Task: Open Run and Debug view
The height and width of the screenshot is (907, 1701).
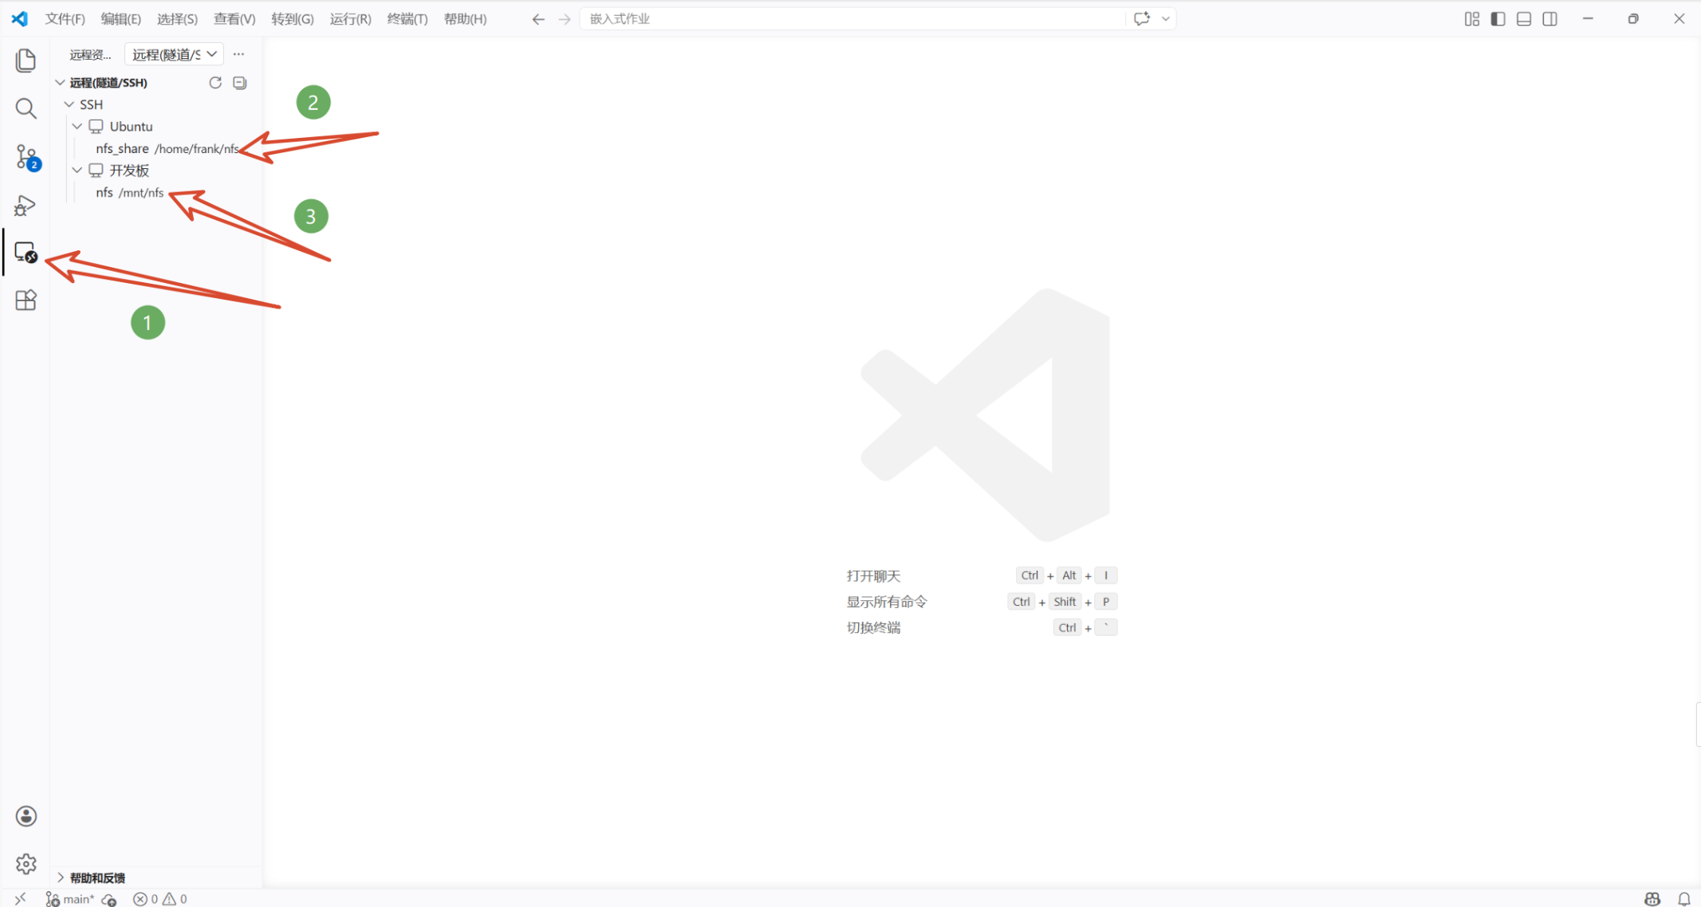Action: (26, 206)
